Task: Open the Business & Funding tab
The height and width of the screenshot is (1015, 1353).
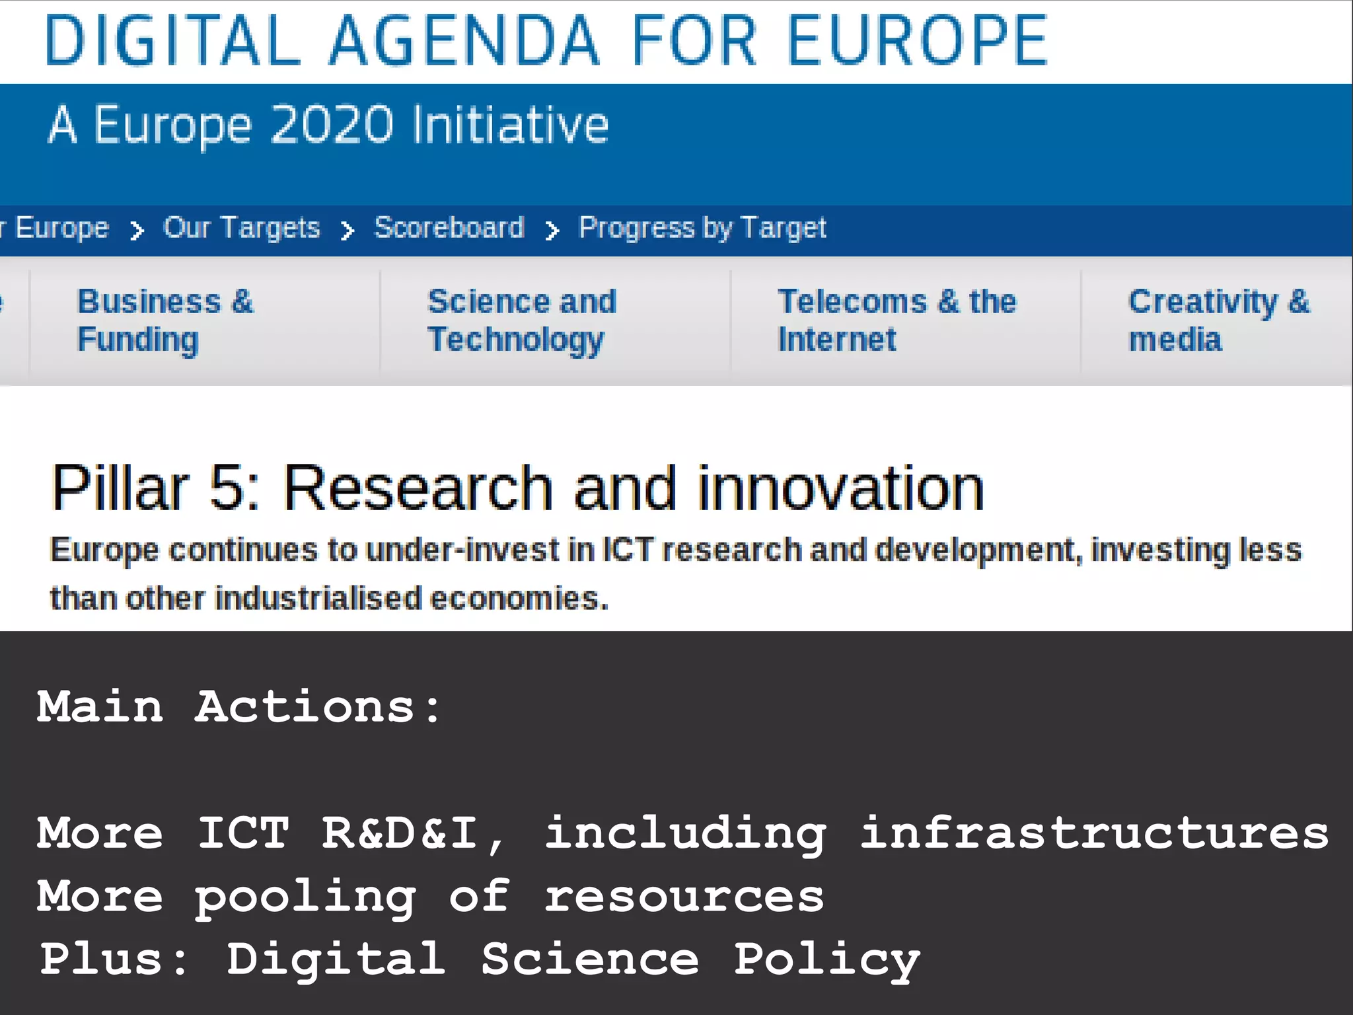Action: pyautogui.click(x=165, y=320)
